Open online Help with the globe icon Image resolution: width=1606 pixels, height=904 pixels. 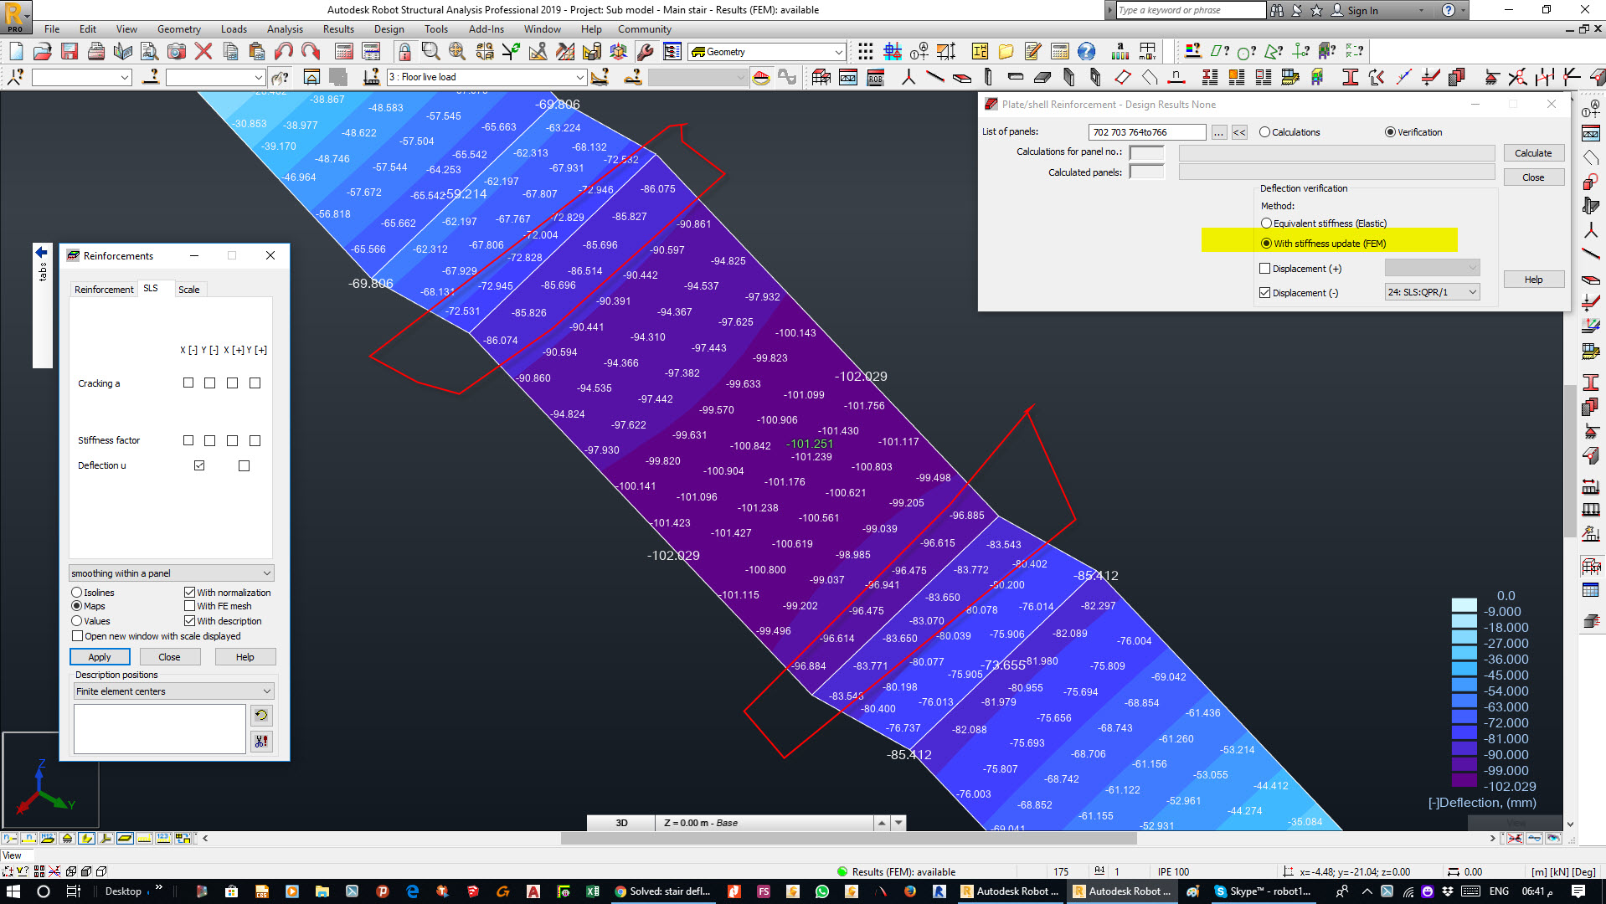pyautogui.click(x=1086, y=51)
